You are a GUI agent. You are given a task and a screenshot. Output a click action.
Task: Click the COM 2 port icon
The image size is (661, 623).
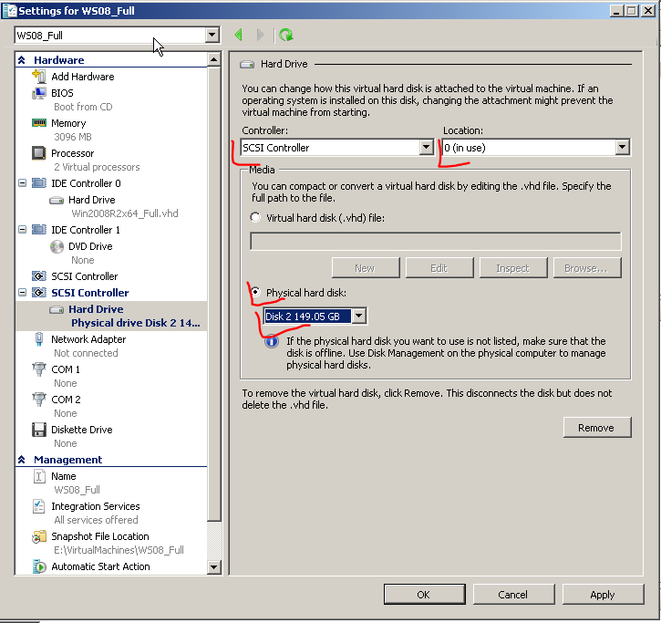39,400
